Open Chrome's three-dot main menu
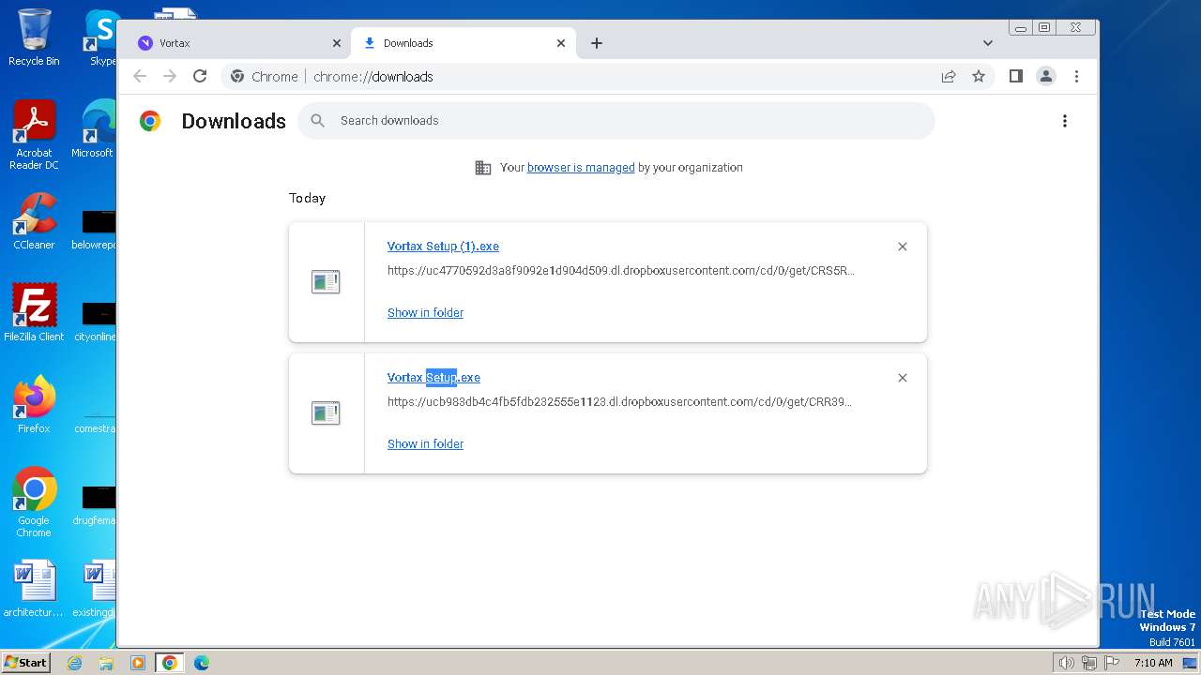Screen dimensions: 1201x675 [1076, 77]
